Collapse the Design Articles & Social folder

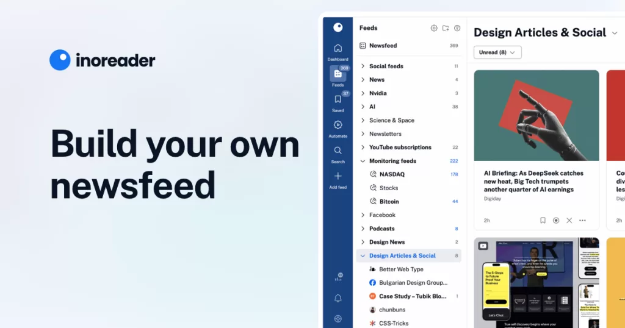click(x=363, y=256)
